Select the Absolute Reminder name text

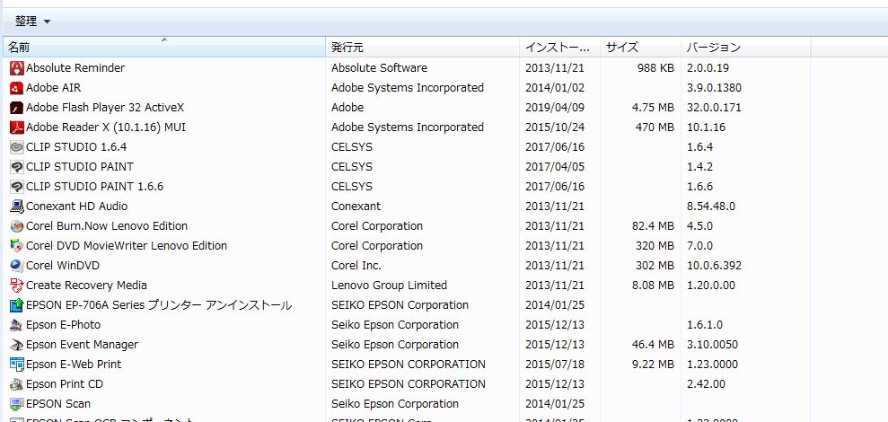pyautogui.click(x=75, y=68)
